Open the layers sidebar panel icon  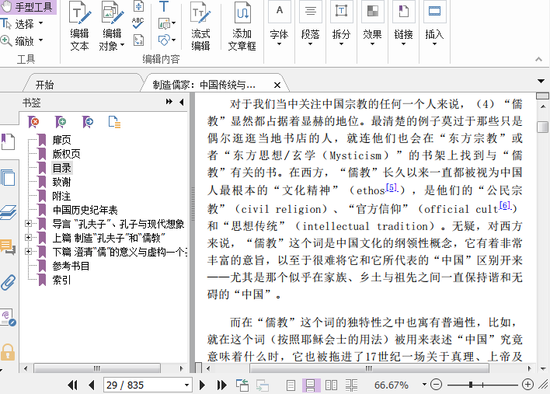(8, 212)
